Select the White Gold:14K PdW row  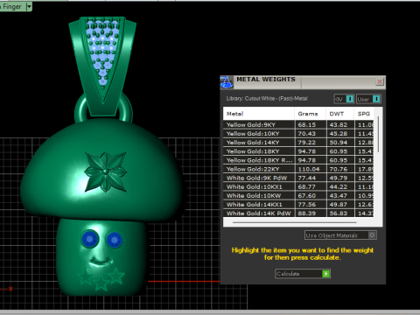pos(298,213)
